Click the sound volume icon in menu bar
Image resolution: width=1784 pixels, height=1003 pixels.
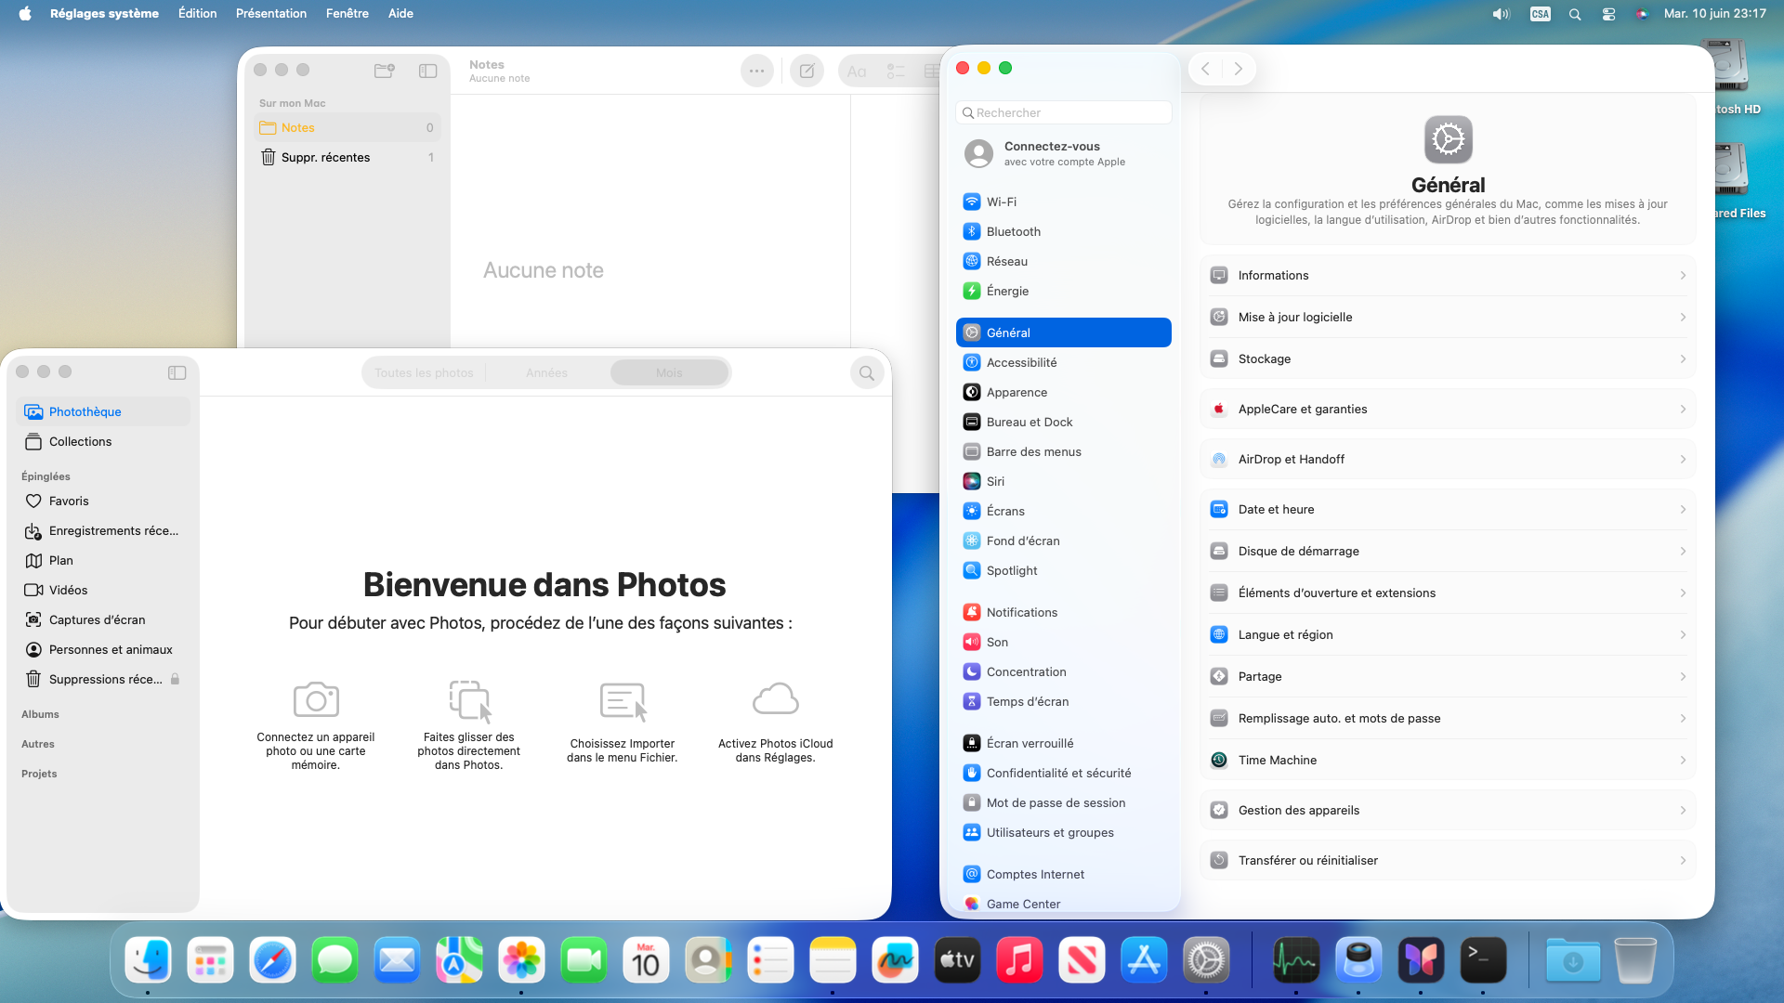tap(1501, 14)
